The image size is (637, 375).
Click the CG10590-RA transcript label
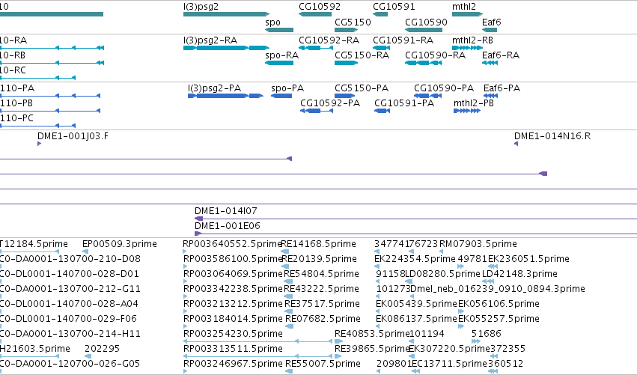[435, 55]
